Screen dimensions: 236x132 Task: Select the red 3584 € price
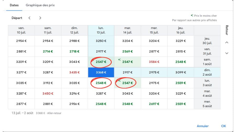[154, 62]
